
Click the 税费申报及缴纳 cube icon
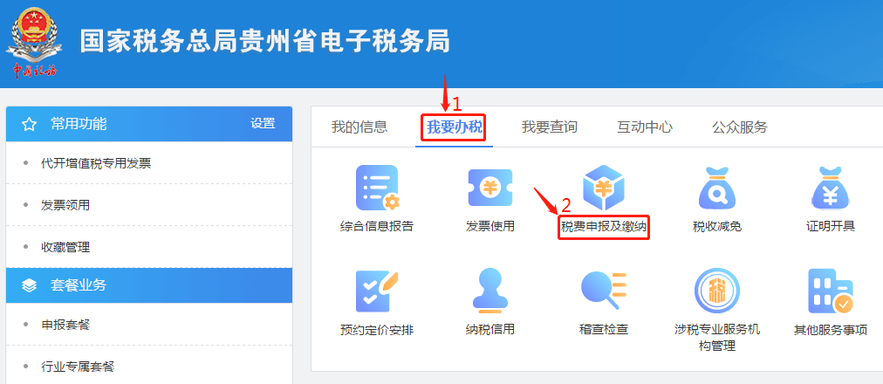coord(604,188)
